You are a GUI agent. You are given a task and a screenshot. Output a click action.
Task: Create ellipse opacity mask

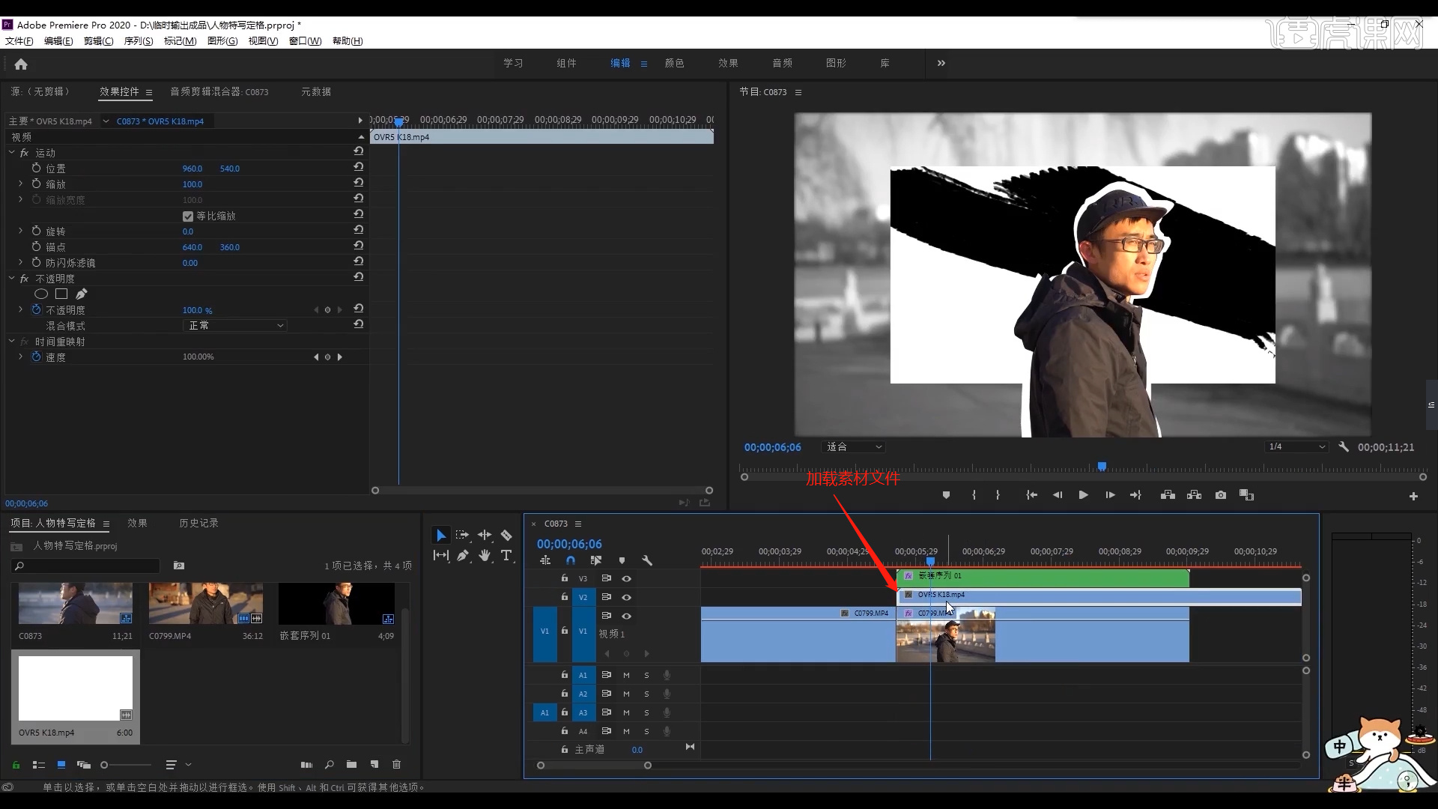point(41,294)
